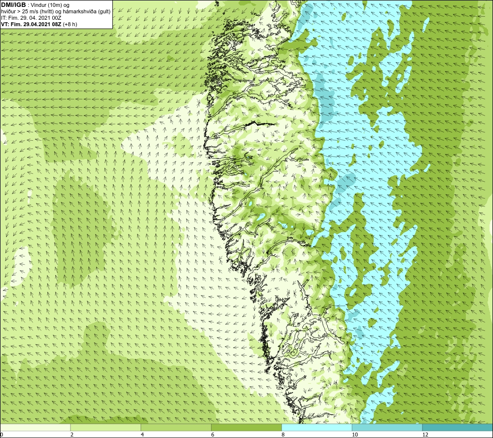Click the 4–6 m/s color bar segment

click(176, 427)
